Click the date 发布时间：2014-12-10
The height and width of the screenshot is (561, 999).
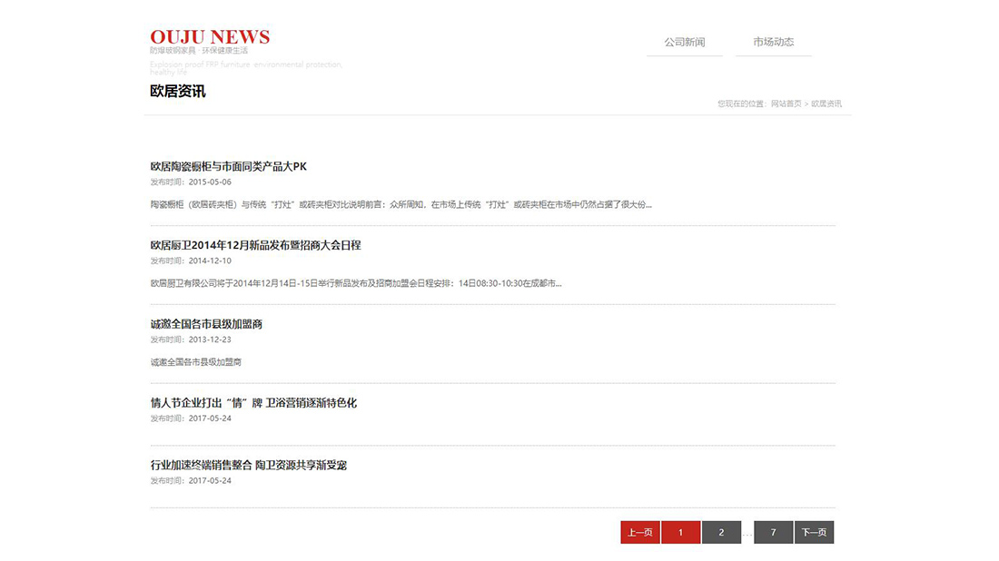coord(191,261)
